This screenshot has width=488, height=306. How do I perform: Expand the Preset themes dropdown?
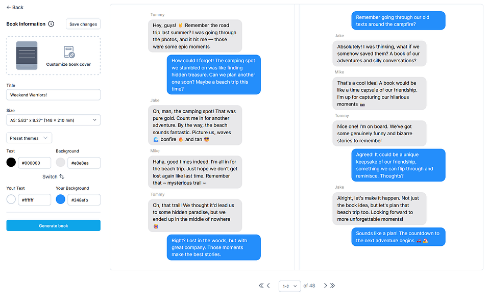[x=29, y=138]
